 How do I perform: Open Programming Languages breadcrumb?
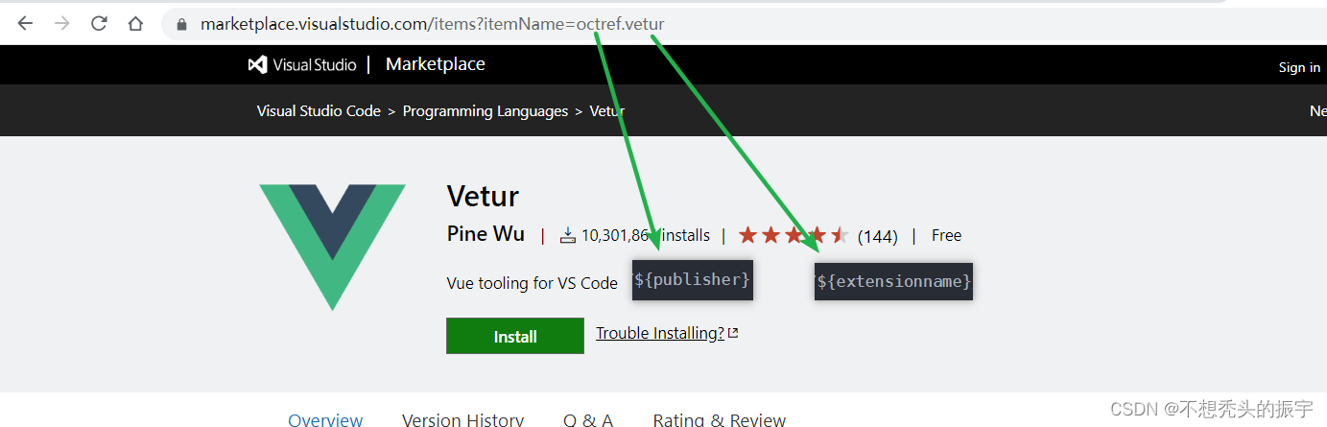[x=486, y=111]
